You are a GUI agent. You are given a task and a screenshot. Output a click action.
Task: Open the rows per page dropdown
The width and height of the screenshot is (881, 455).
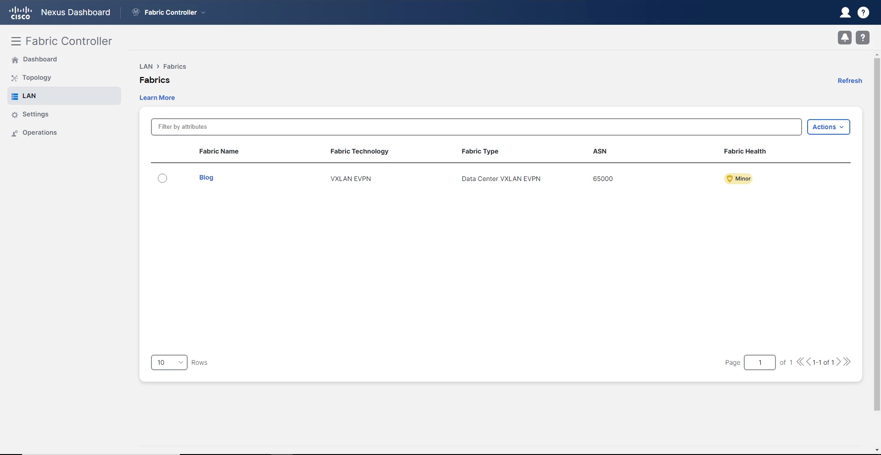[169, 362]
